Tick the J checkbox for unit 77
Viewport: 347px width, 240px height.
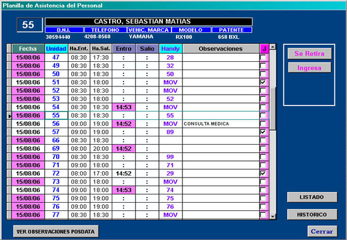click(263, 215)
